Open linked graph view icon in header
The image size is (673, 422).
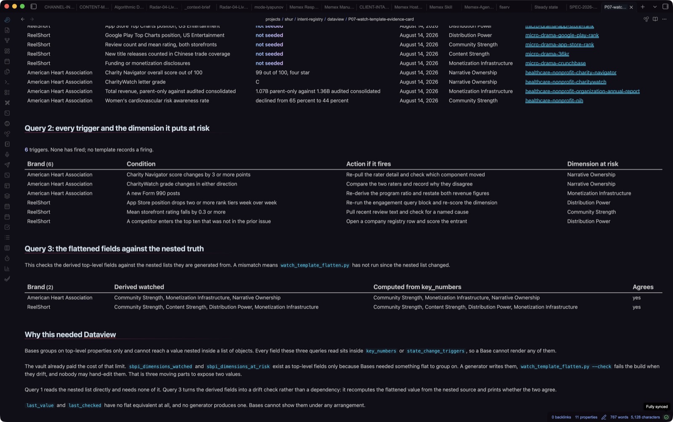(646, 19)
